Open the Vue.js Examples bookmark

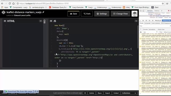(x=76, y=7)
